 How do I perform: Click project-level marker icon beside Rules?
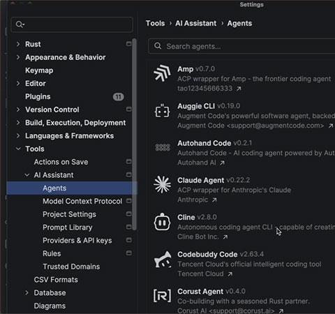(128, 253)
